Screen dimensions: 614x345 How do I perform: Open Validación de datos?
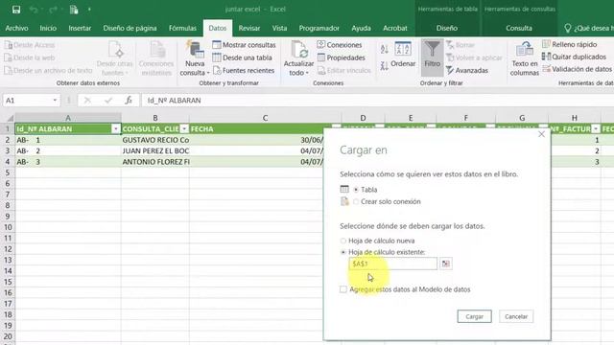(x=578, y=69)
